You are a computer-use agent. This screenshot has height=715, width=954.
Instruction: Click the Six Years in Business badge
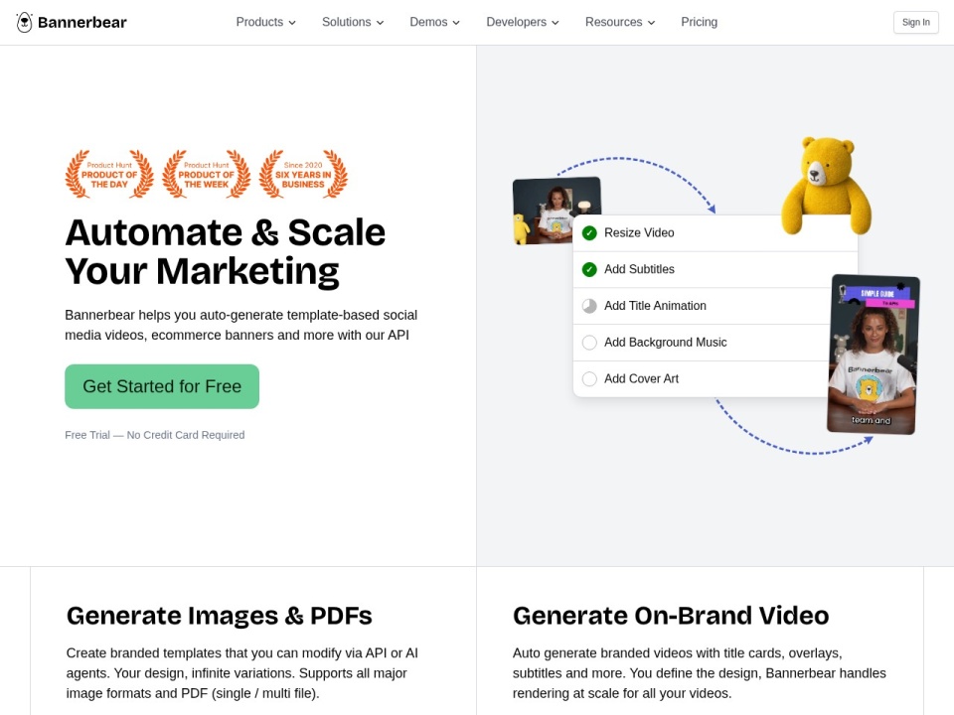(x=303, y=175)
